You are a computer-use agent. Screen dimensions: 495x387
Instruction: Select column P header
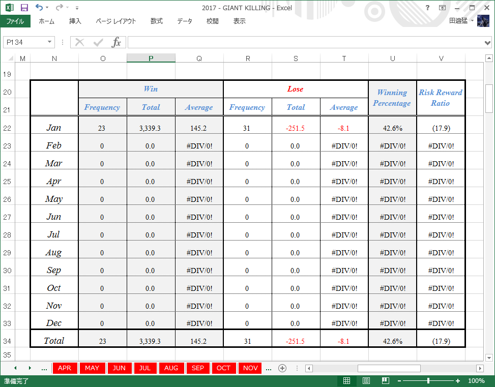(x=151, y=58)
